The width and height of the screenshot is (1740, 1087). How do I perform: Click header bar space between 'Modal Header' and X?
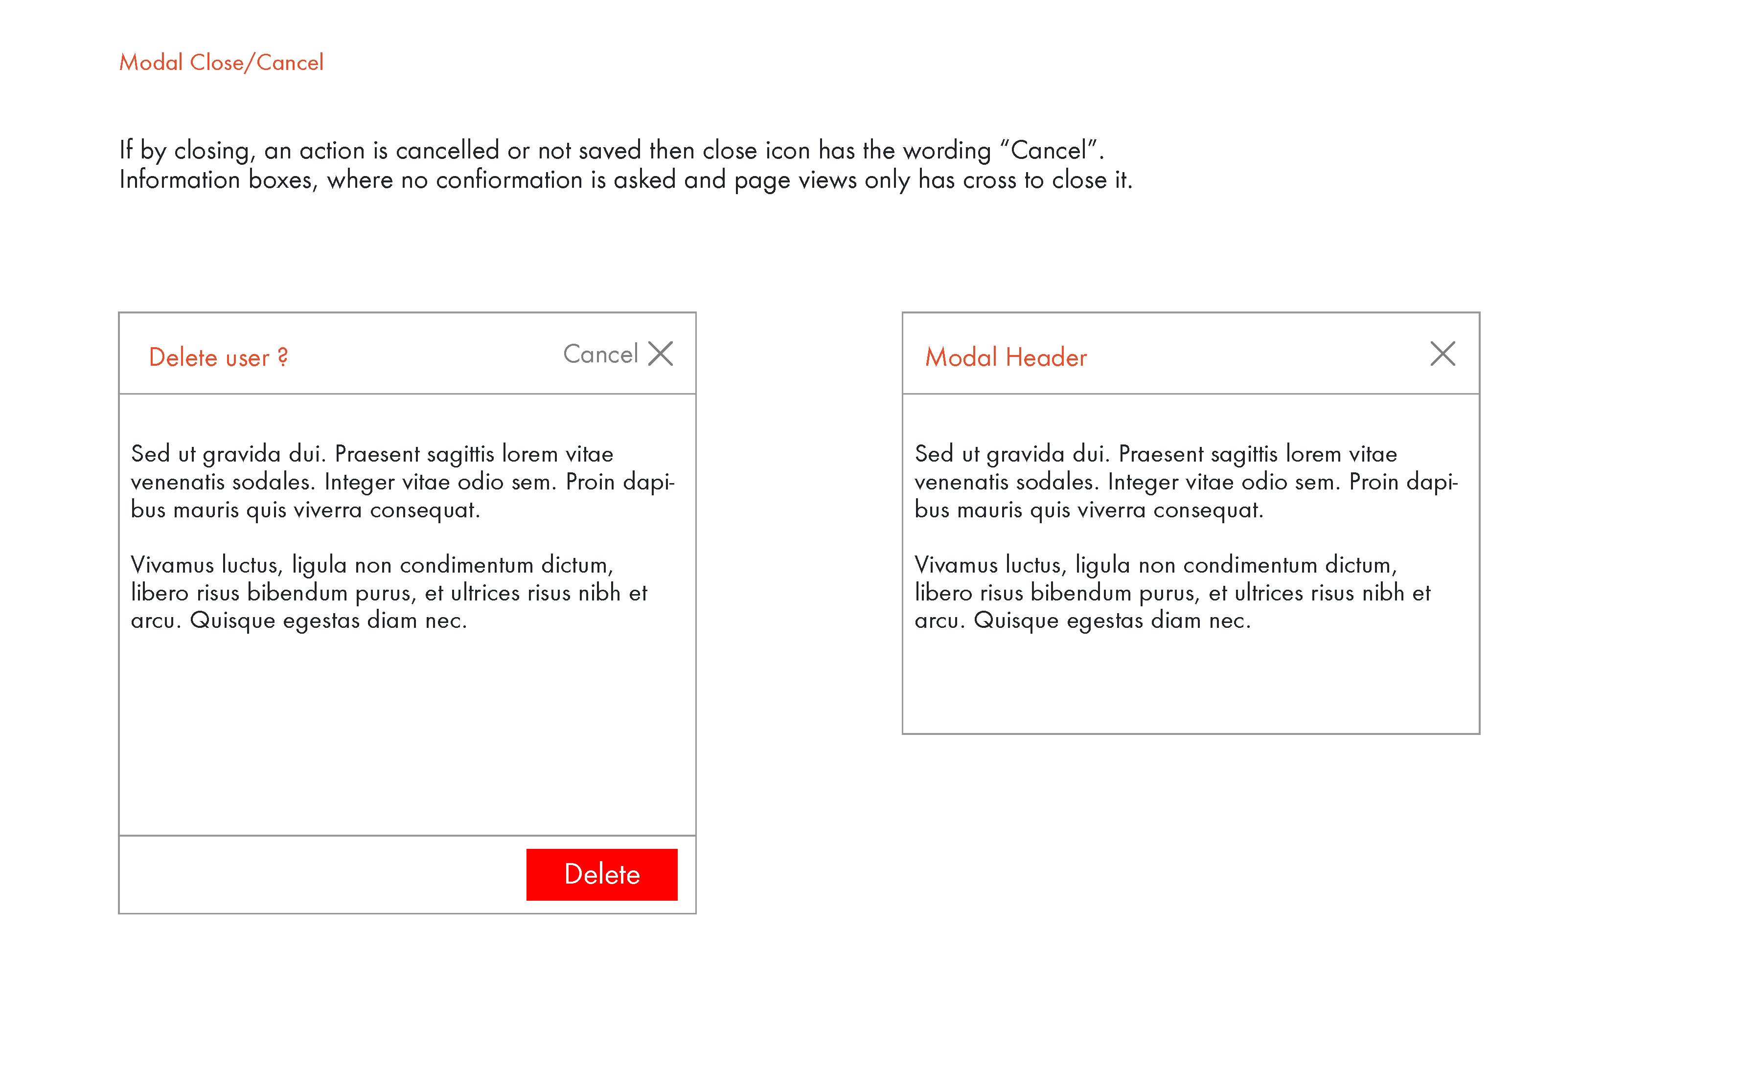(1259, 355)
